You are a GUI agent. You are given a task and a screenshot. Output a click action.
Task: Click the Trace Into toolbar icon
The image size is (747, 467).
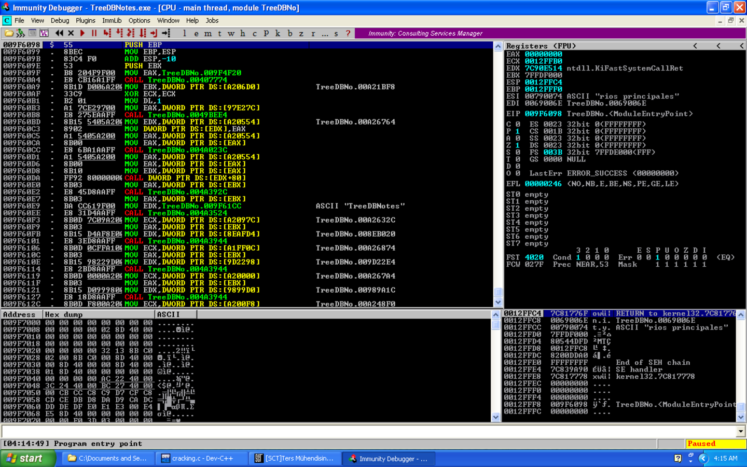point(131,33)
